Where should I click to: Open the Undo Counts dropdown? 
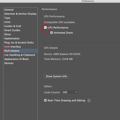pos(69,92)
